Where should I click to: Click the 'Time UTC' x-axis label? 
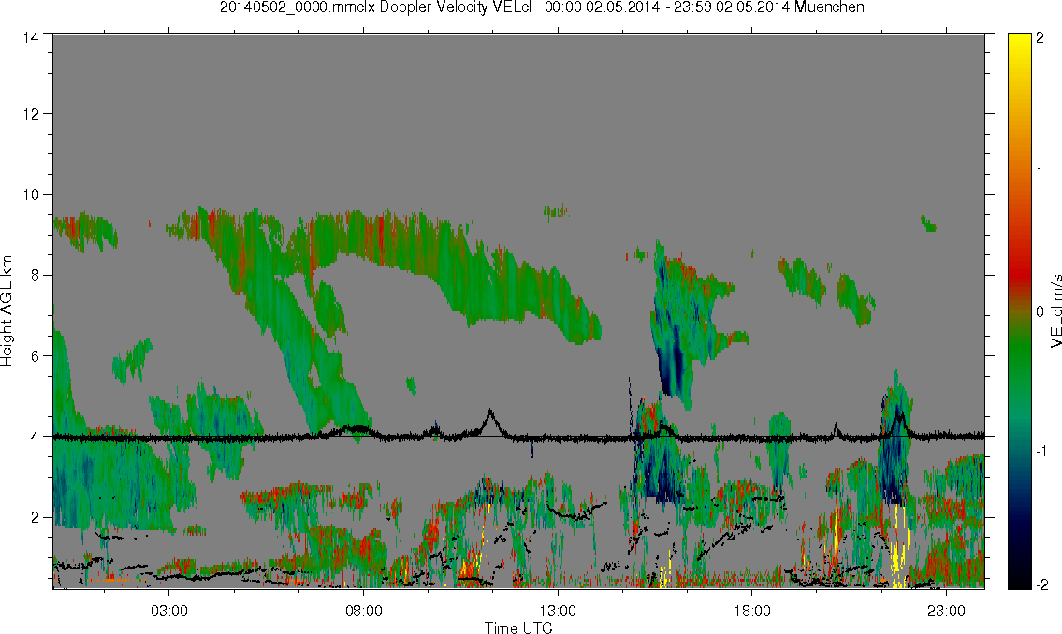(x=518, y=627)
